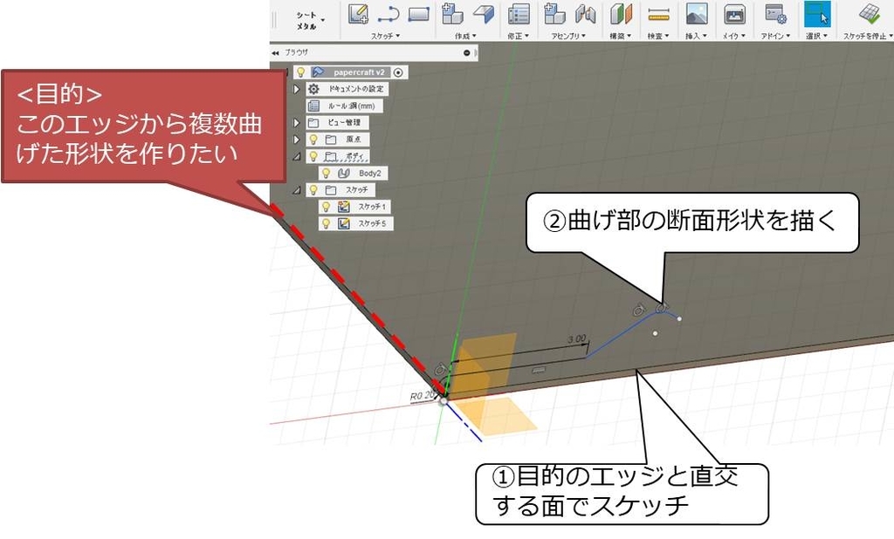The image size is (894, 539).
Task: Expand the ドキュメントの設定 tree item
Action: [296, 88]
